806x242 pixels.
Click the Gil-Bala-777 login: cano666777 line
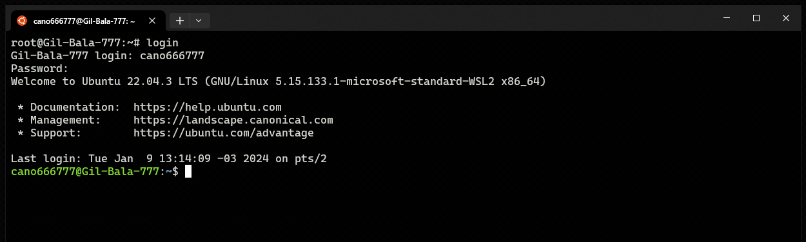click(108, 55)
